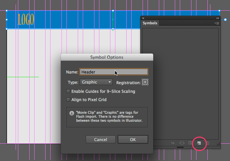Image resolution: width=230 pixels, height=161 pixels.
Task: Click the New Symbol icon in Symbols panel
Action: pos(199,143)
